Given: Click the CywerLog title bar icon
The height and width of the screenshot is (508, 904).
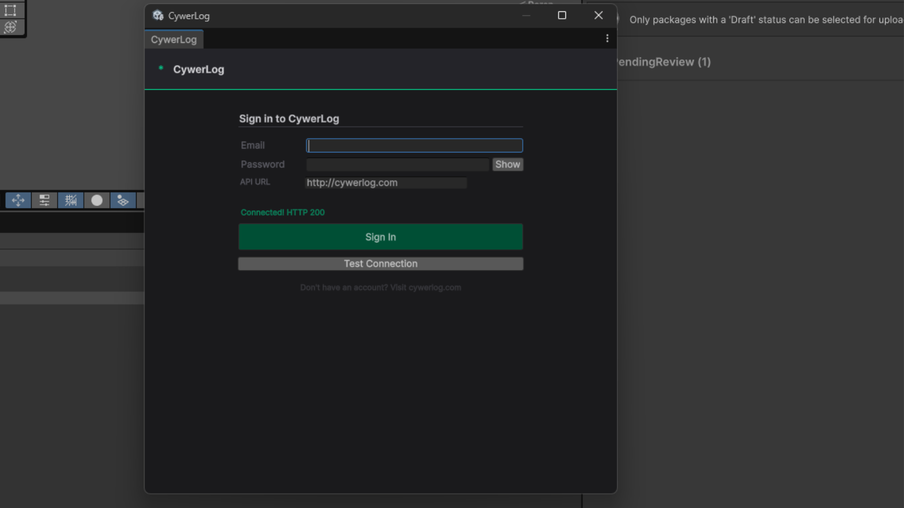Looking at the screenshot, I should pos(158,16).
